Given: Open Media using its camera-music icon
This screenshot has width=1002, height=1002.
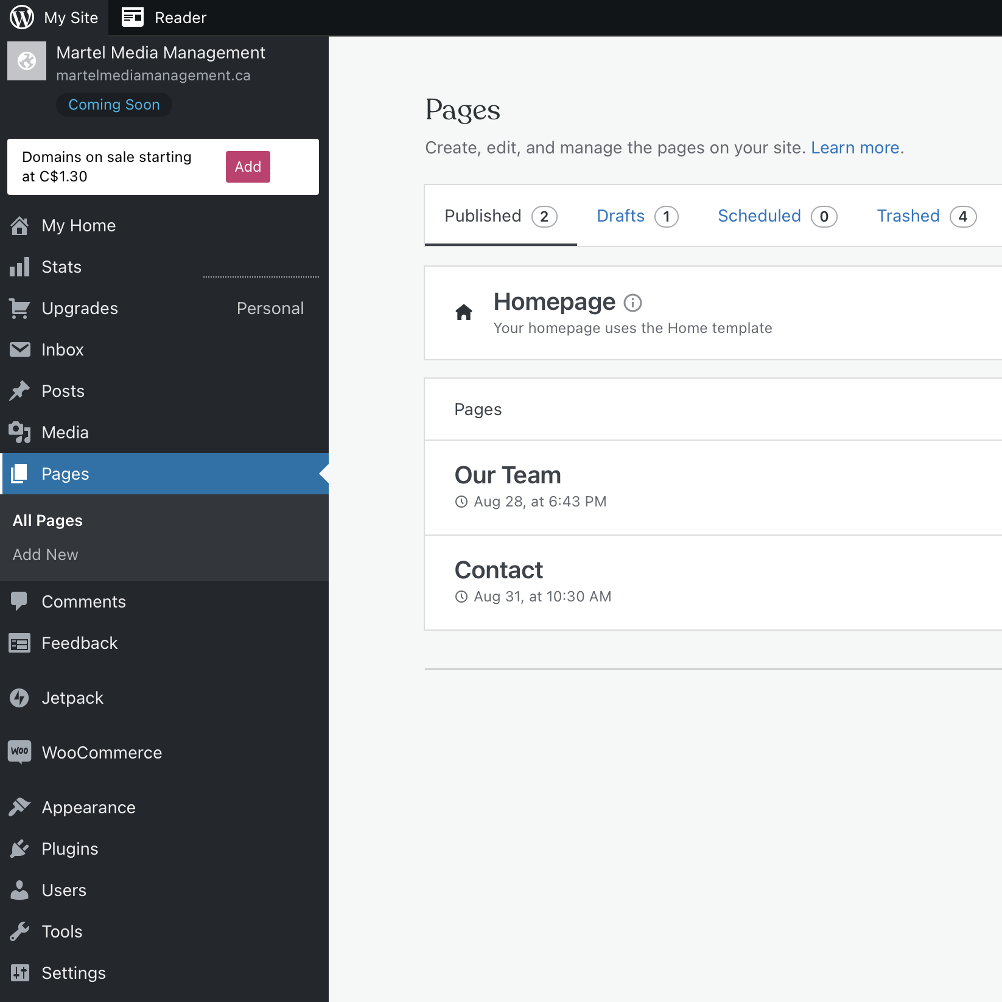Looking at the screenshot, I should 19,432.
